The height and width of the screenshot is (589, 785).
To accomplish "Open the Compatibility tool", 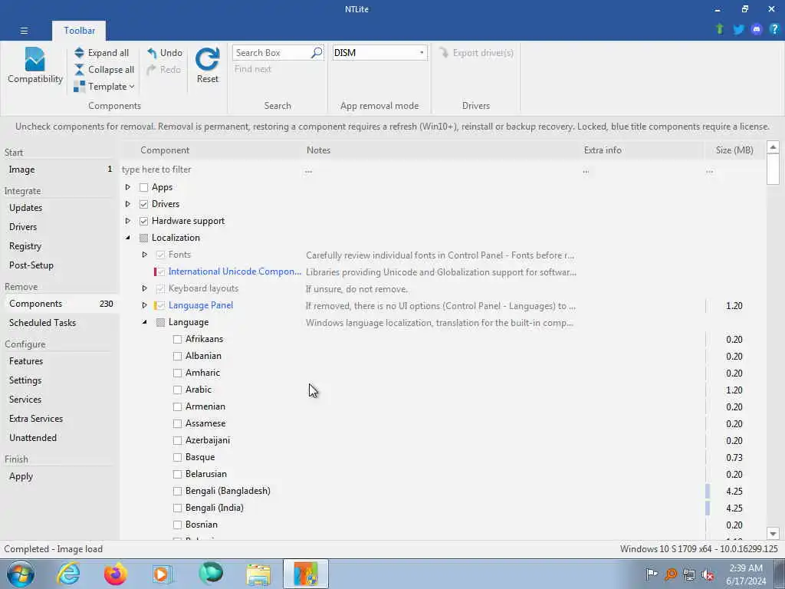I will tap(35, 65).
